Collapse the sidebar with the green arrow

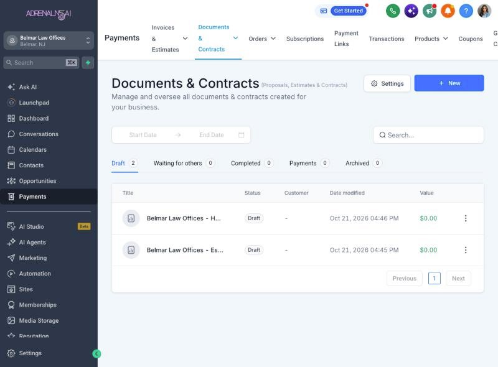coord(96,354)
